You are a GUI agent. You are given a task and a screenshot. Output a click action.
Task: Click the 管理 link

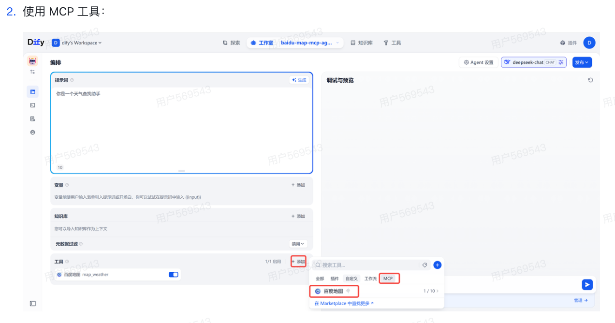pyautogui.click(x=581, y=300)
